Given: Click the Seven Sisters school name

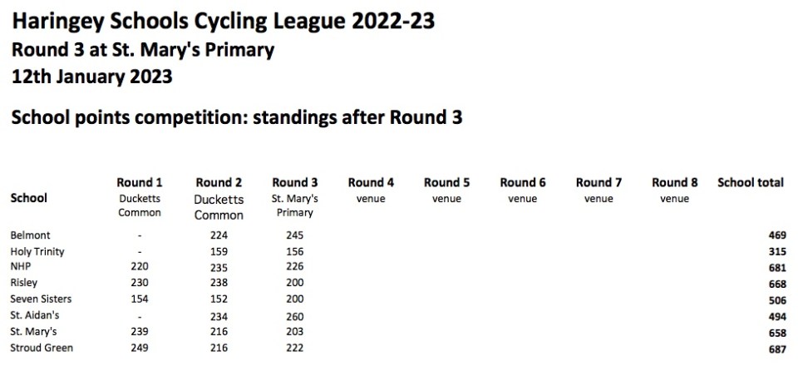Looking at the screenshot, I should [x=41, y=299].
